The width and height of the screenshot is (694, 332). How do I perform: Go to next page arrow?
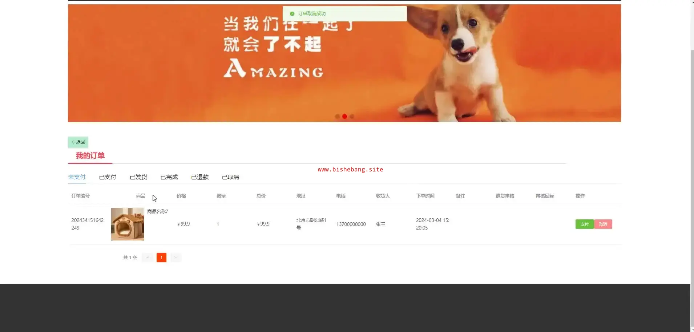pyautogui.click(x=176, y=258)
